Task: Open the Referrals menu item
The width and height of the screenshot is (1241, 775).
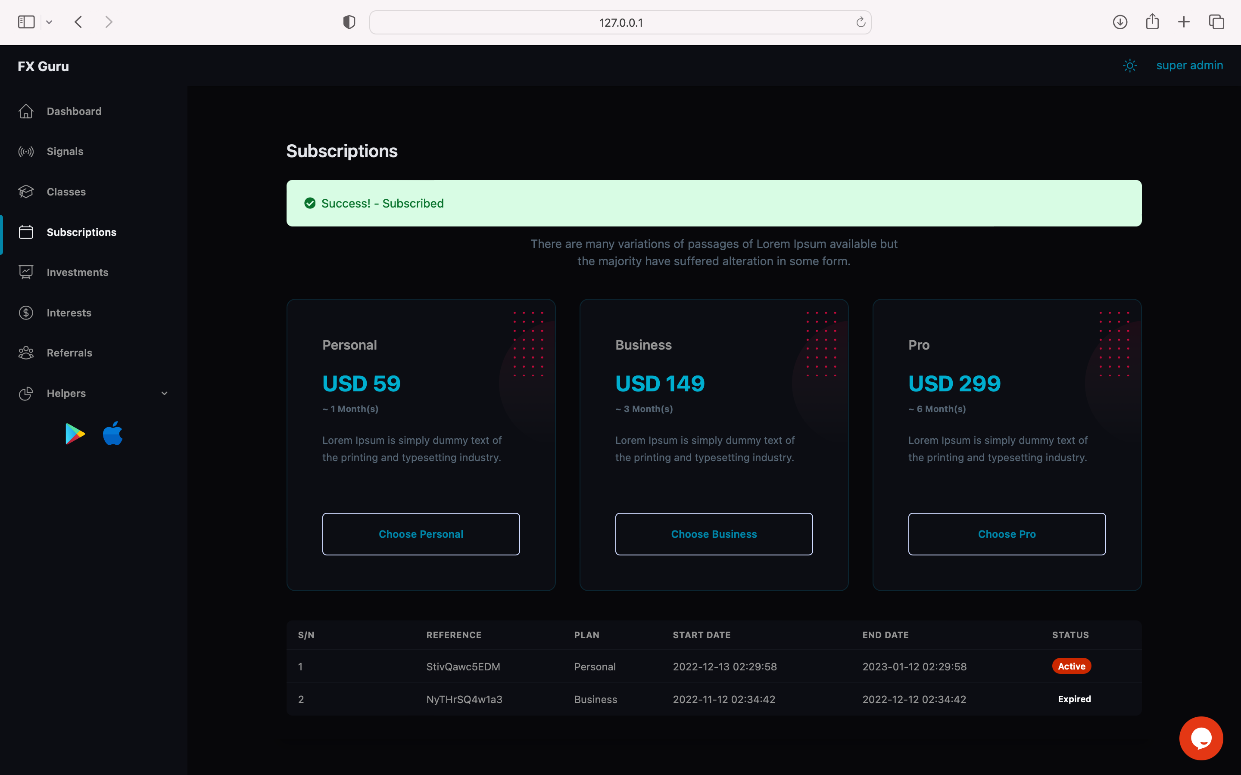Action: coord(69,353)
